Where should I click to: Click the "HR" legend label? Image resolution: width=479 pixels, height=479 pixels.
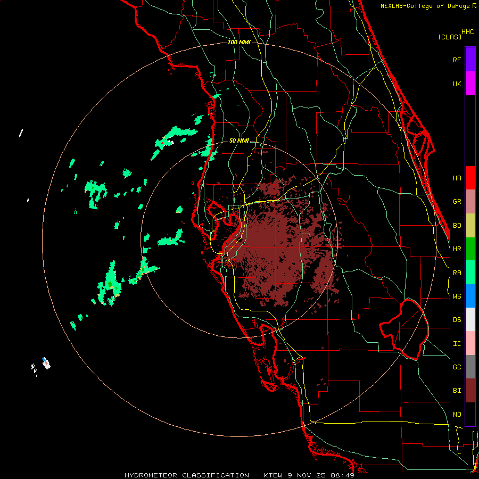tap(457, 249)
